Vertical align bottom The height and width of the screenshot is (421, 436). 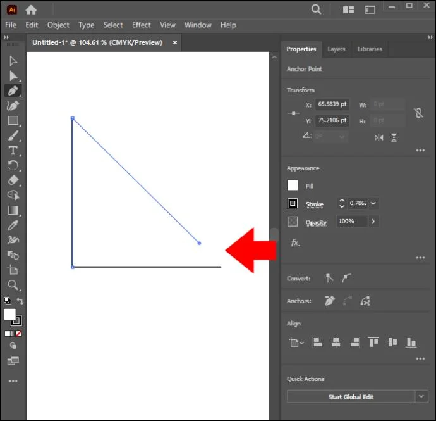click(x=411, y=342)
